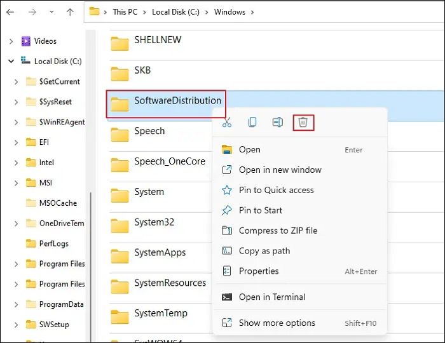Go back with the left arrow
445x343 pixels.
(x=12, y=11)
